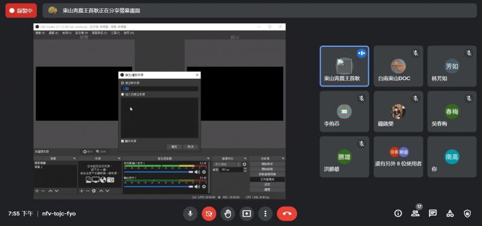Click the 工作室模式 button in OBS controls

267,179
